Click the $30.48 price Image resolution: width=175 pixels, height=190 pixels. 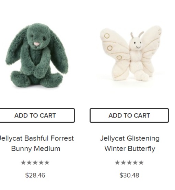(x=129, y=175)
